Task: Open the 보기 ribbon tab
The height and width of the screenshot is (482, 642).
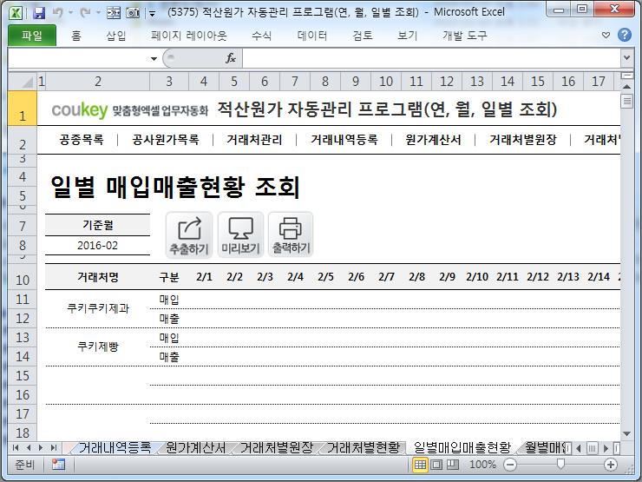Action: tap(407, 36)
